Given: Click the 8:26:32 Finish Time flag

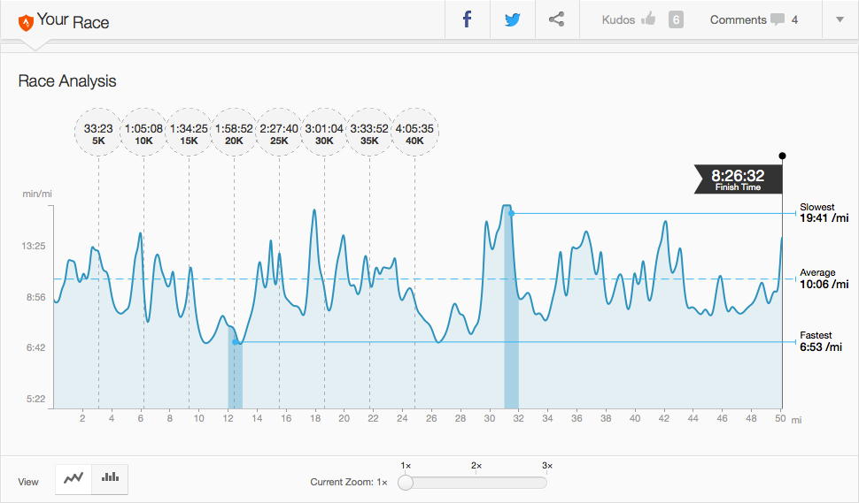Looking at the screenshot, I should click(737, 179).
